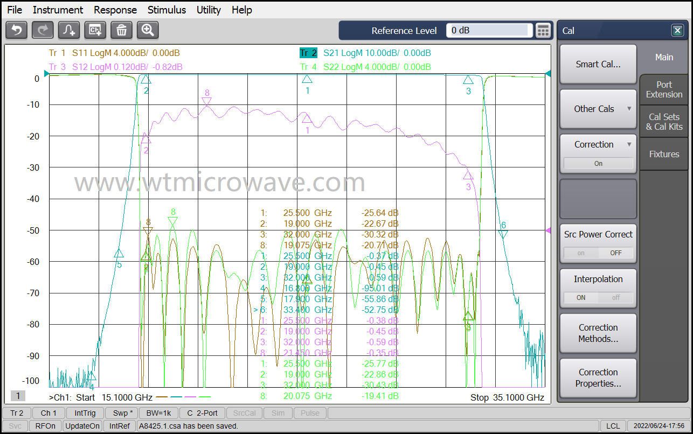Click the Reference Level input field
The image size is (693, 434).
(489, 31)
